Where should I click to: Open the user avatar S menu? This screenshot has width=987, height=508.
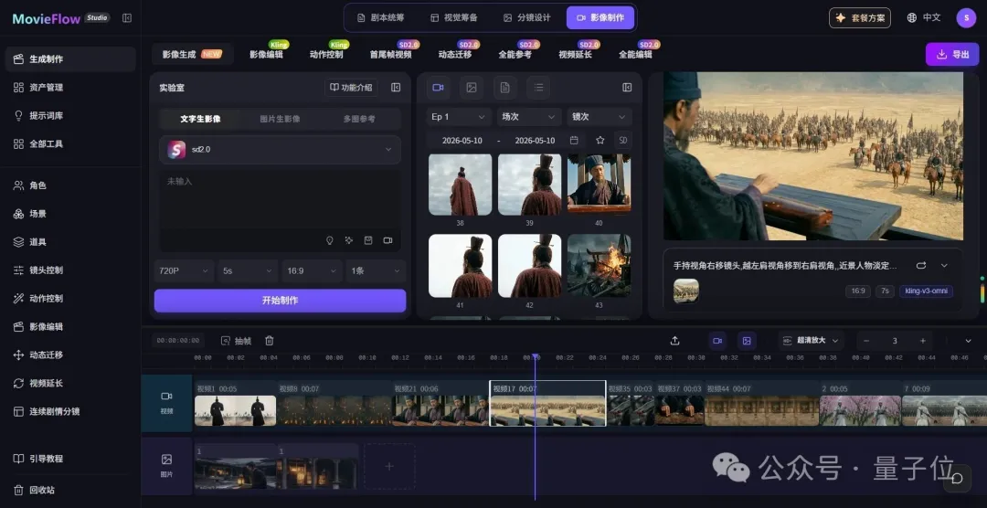966,17
